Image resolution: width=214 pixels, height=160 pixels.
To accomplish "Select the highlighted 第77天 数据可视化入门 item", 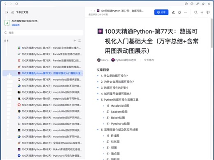I will 43,73.
